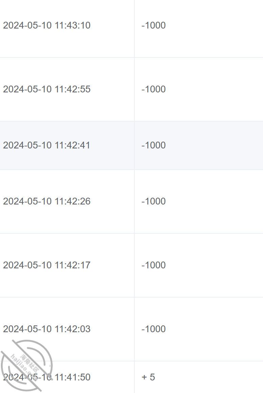
Task: Click the 11:43:10 time portion
Action: point(72,25)
